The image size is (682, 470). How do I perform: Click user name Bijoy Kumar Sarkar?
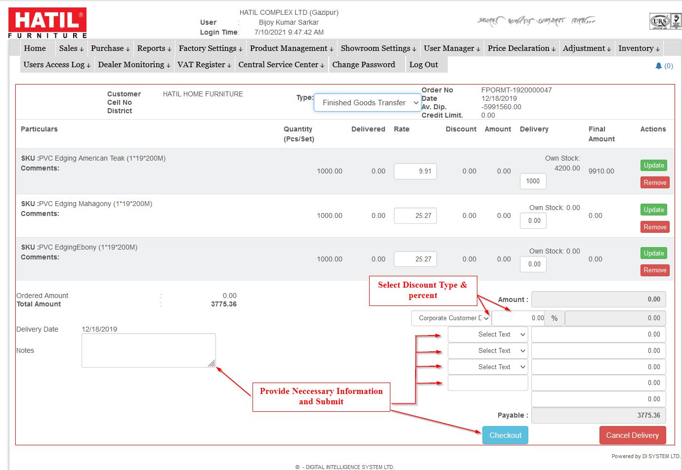[x=289, y=23]
